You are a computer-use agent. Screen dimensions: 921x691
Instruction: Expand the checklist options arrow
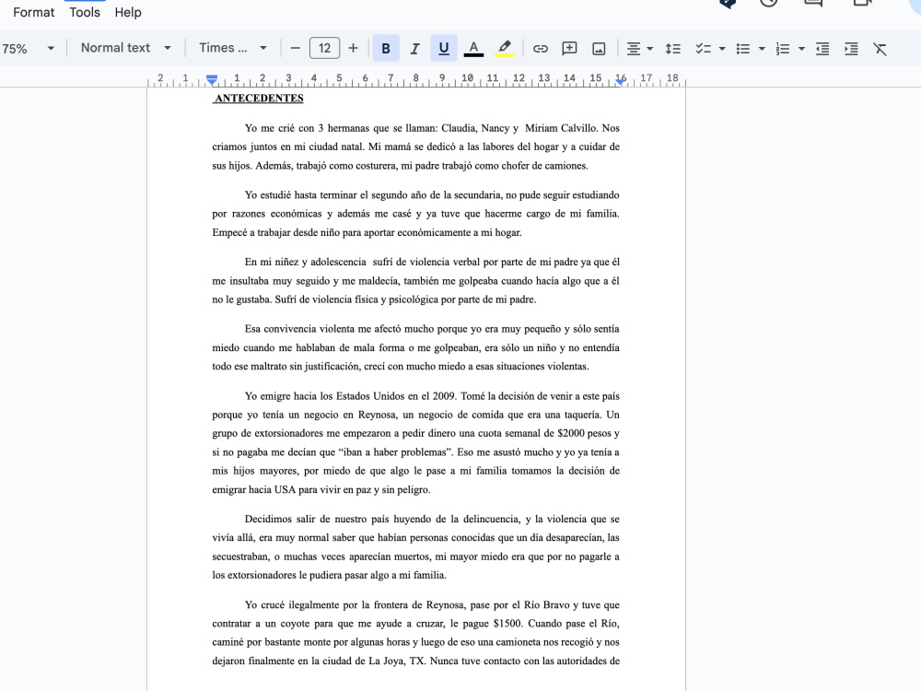point(722,48)
